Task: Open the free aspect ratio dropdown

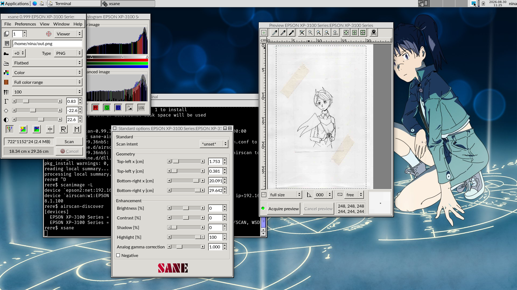Action: [x=354, y=195]
